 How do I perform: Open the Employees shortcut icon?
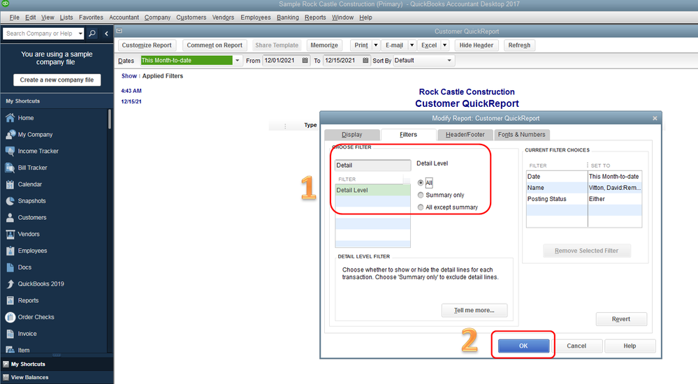coord(10,251)
